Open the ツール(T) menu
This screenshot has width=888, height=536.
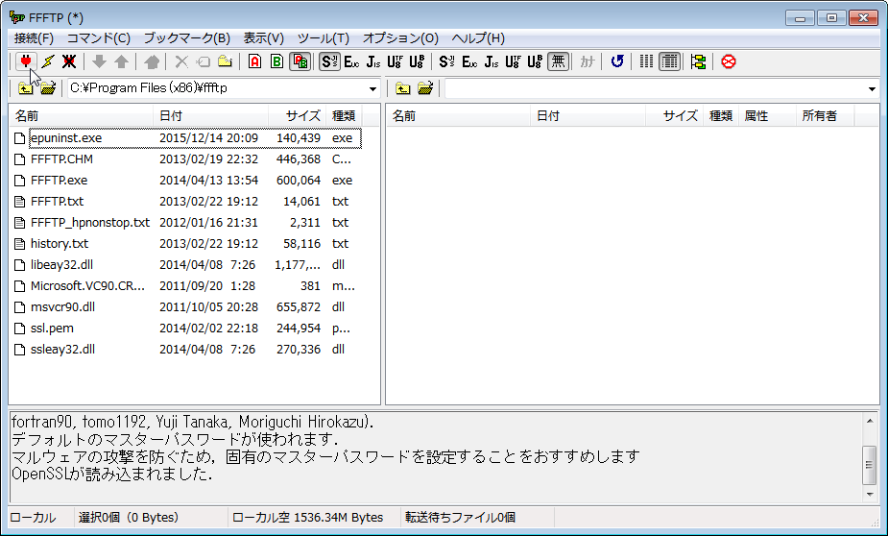(324, 38)
